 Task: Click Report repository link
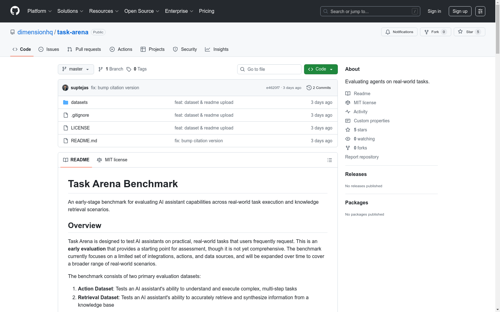[x=362, y=157]
